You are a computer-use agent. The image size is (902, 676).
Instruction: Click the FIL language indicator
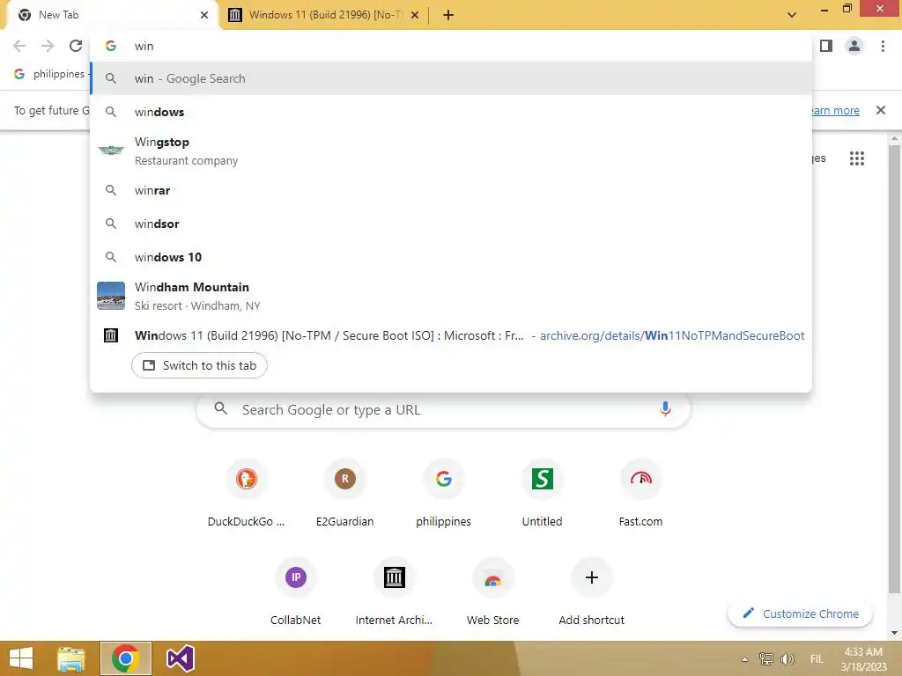817,659
